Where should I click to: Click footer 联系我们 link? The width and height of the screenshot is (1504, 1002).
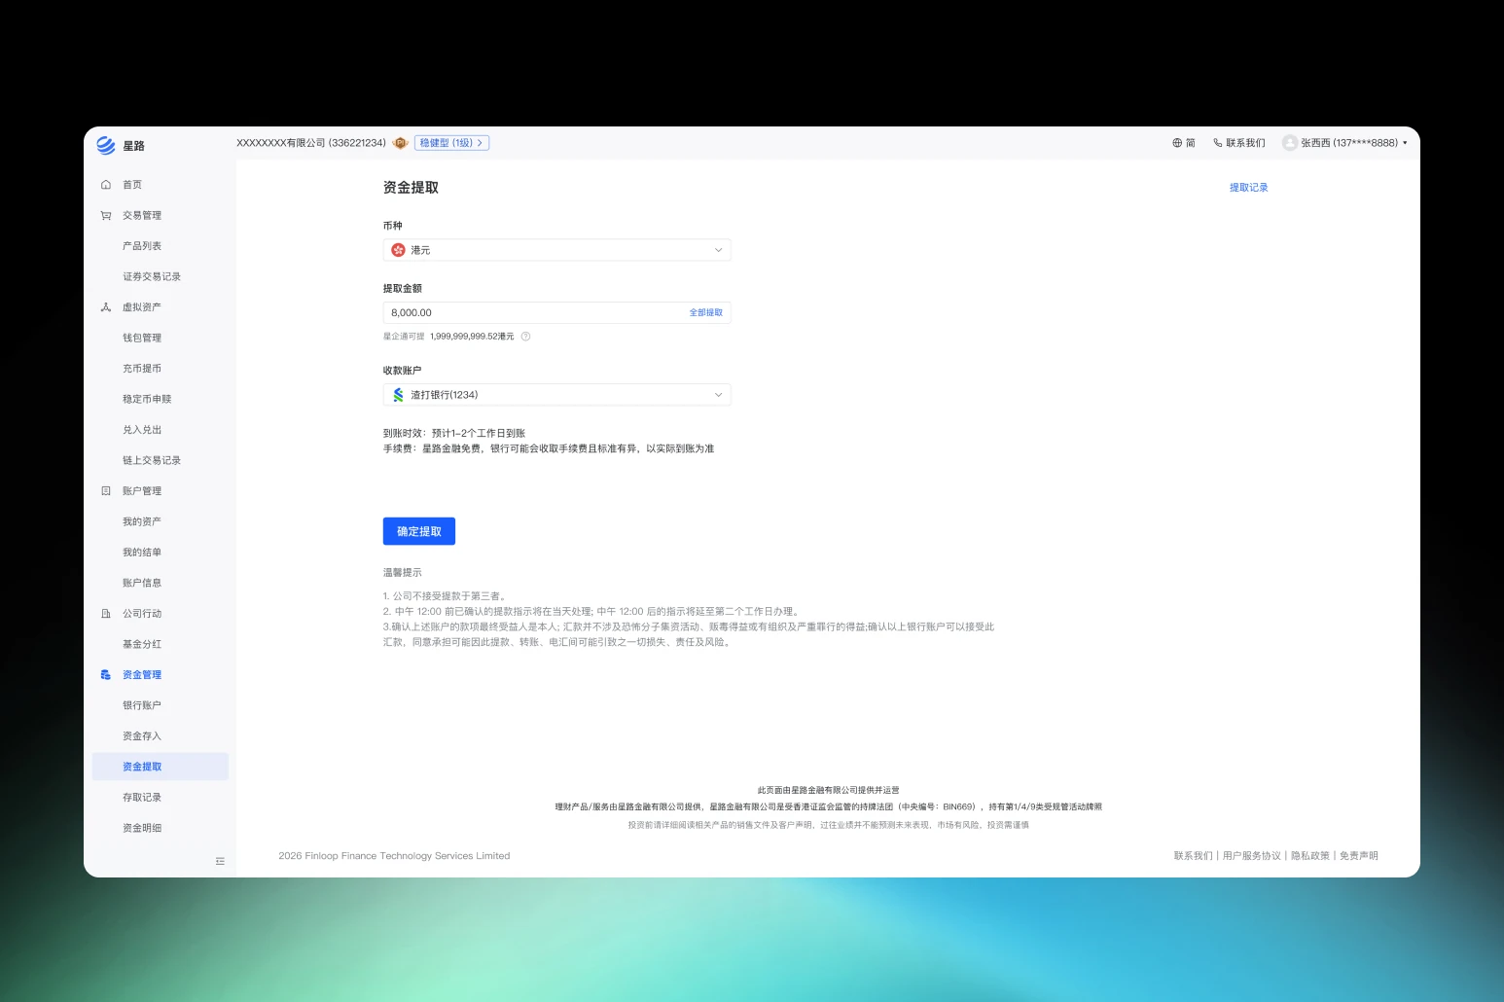tap(1194, 856)
